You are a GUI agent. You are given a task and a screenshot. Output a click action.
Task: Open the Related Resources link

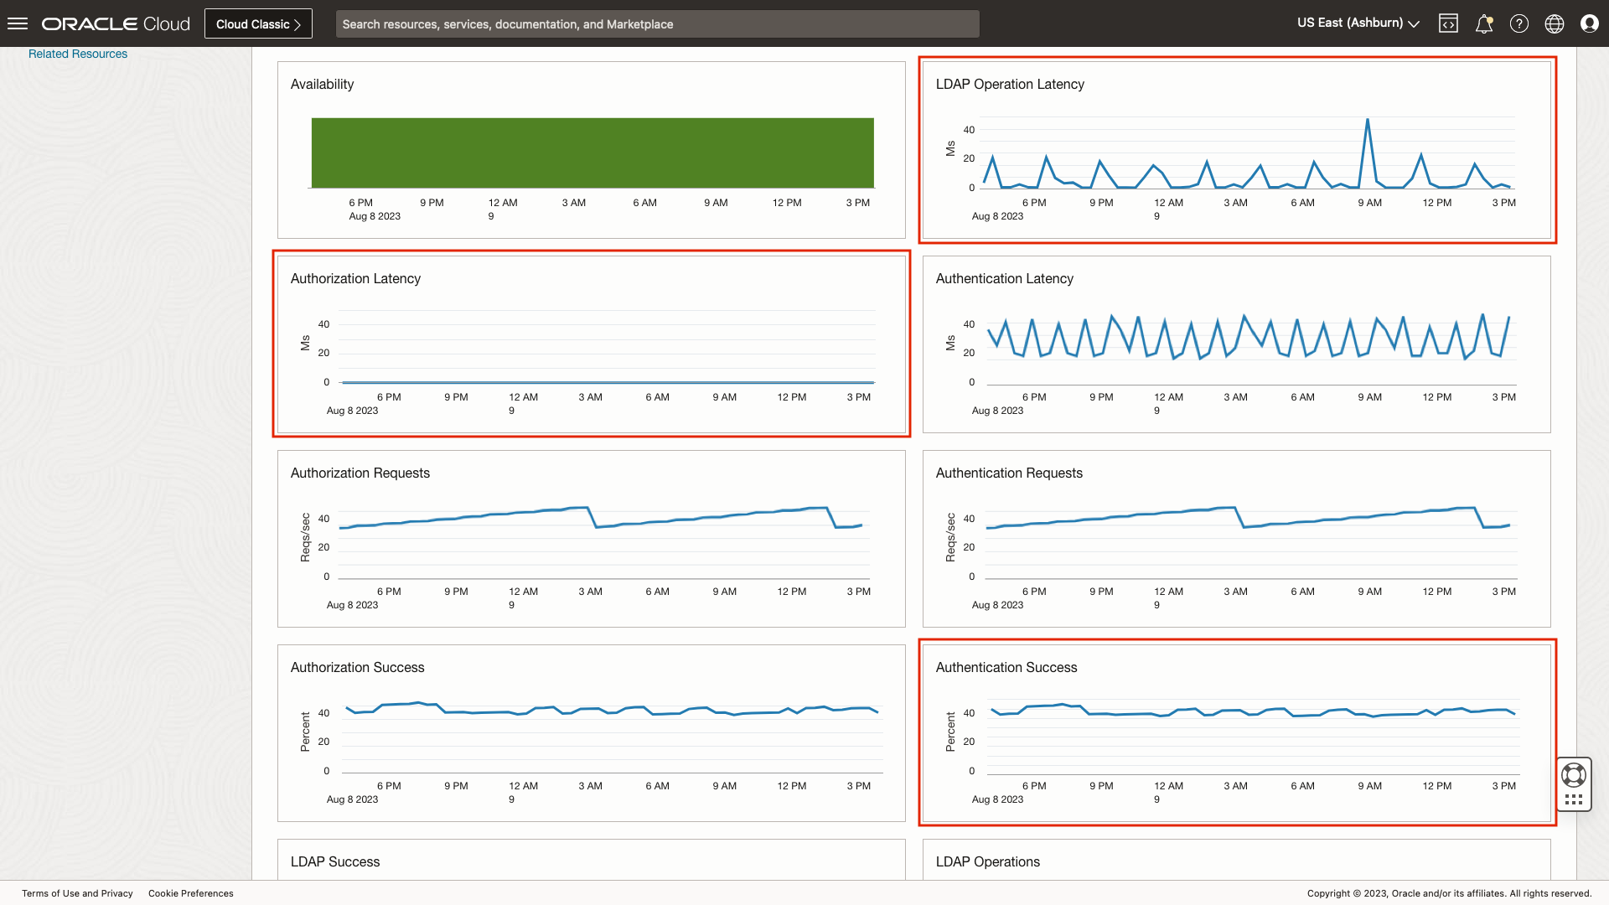coord(78,54)
